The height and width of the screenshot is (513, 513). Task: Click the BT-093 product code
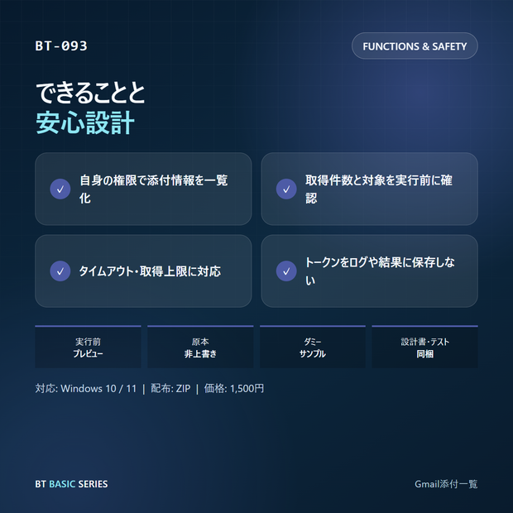(61, 46)
